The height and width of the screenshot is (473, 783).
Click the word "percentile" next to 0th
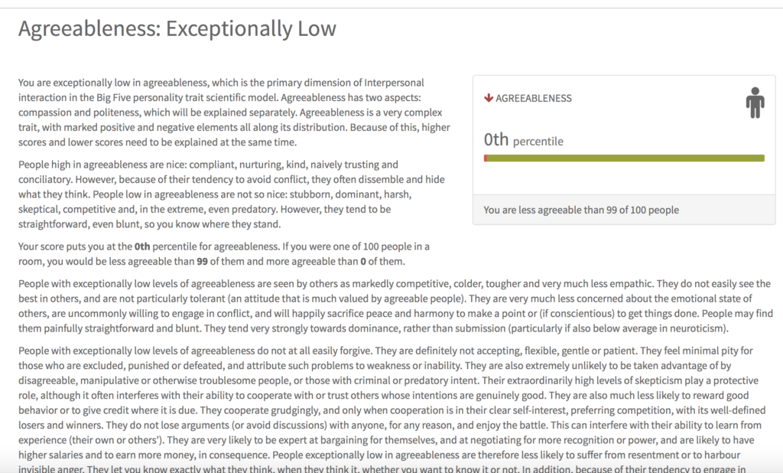pos(538,142)
